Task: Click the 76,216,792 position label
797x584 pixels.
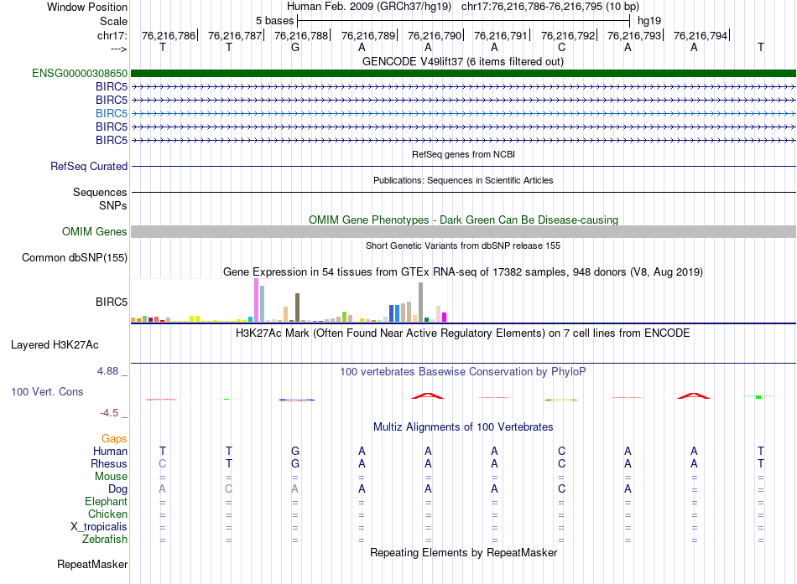Action: [568, 35]
